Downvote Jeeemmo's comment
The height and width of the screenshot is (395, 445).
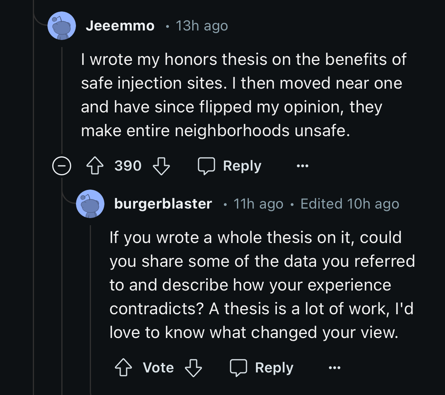161,166
